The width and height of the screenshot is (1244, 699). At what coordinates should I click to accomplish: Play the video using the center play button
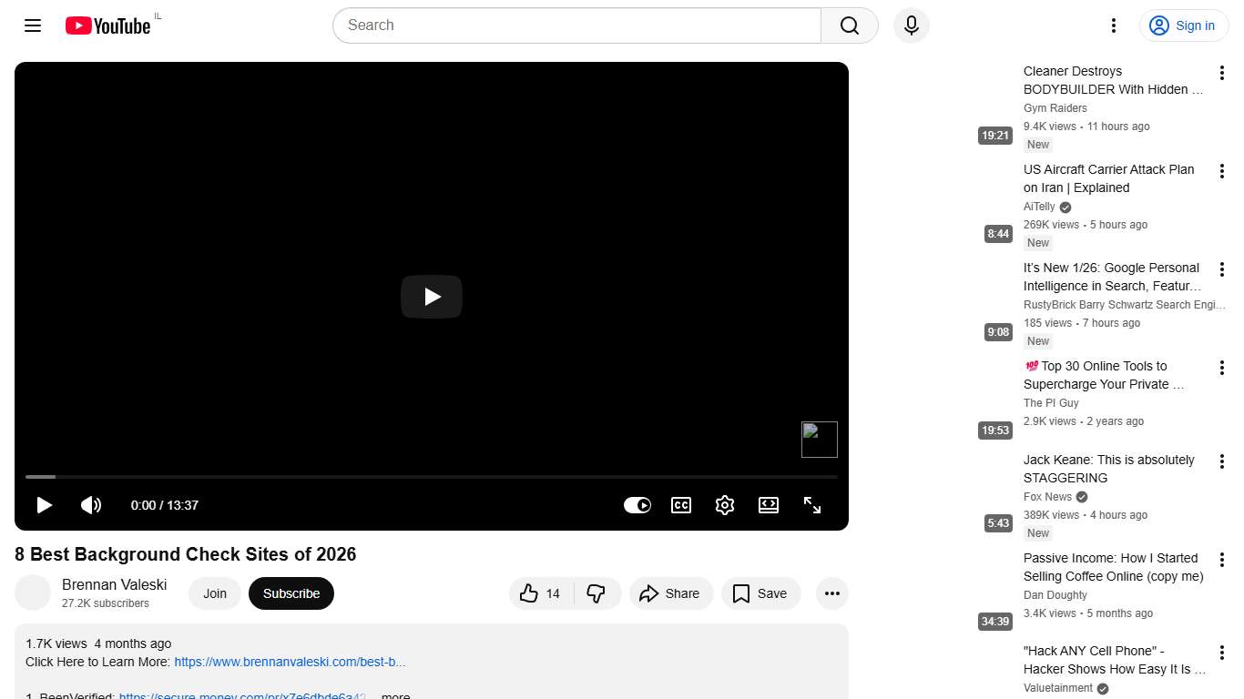[x=431, y=297]
